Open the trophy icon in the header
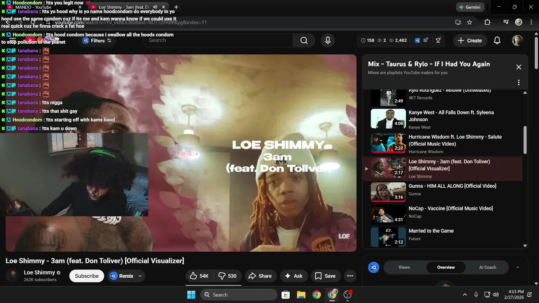The height and width of the screenshot is (303, 539). pos(438,40)
